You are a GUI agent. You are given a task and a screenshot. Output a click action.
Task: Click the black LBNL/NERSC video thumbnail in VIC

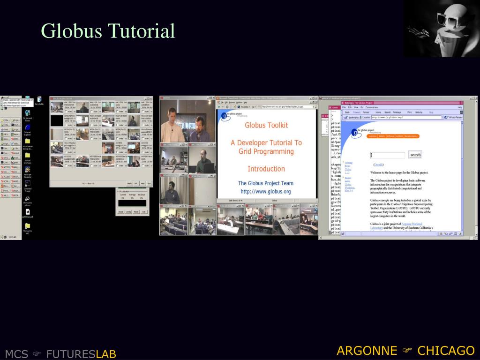tap(57, 120)
